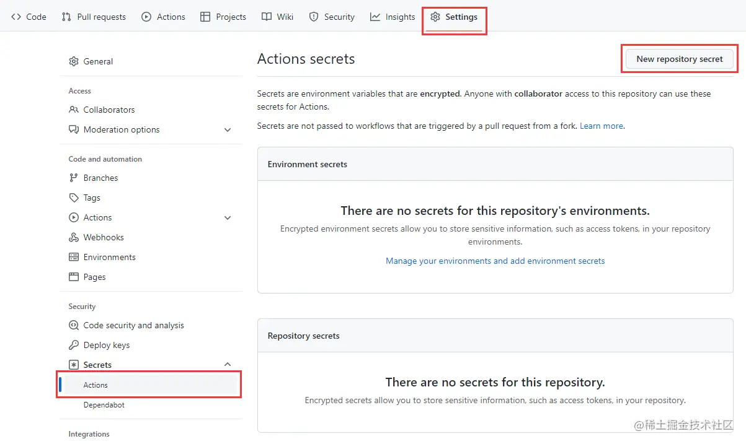
Task: Click the Tags tag icon
Action: pyautogui.click(x=74, y=198)
